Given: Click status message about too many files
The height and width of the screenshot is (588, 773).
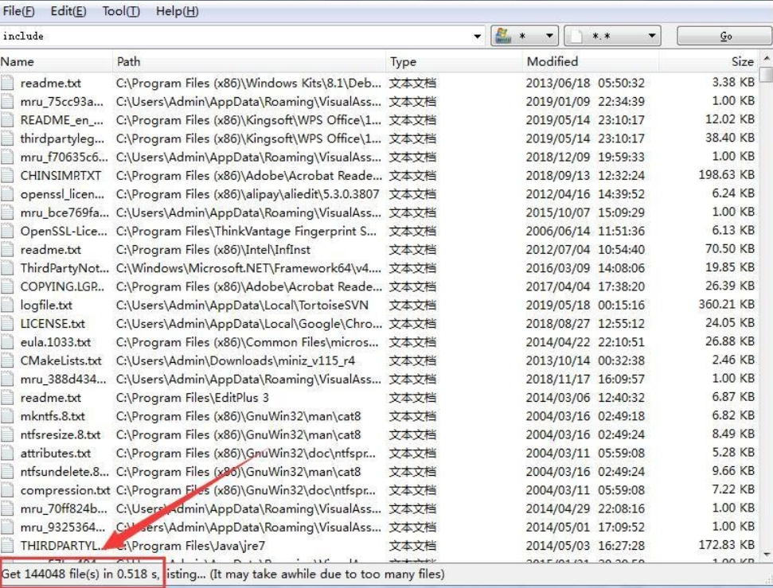Looking at the screenshot, I should (x=327, y=574).
